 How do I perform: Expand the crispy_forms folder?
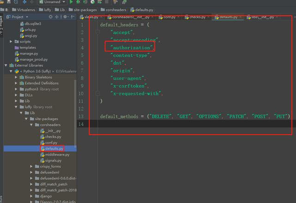click(x=31, y=166)
